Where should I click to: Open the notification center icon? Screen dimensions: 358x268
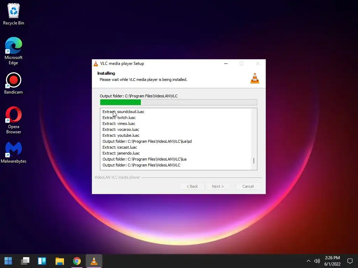click(x=350, y=261)
